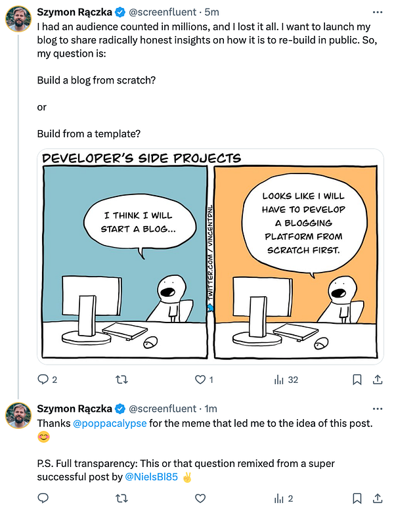Open Szymon Rączka's avatar on first tweet
The height and width of the screenshot is (513, 394).
tap(18, 18)
